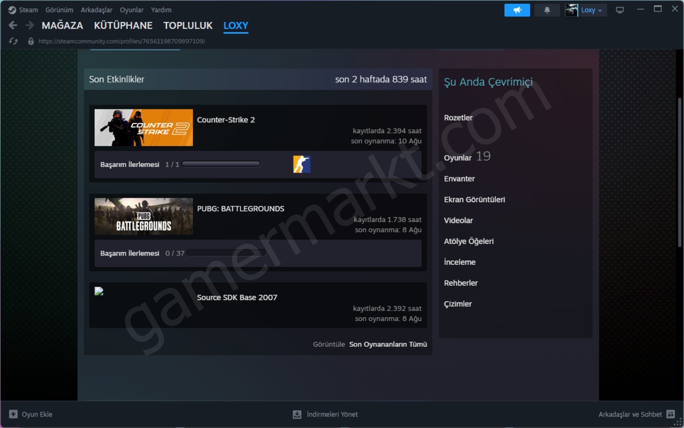This screenshot has width=684, height=428.
Task: Open the LOXY profile tab
Action: point(236,26)
